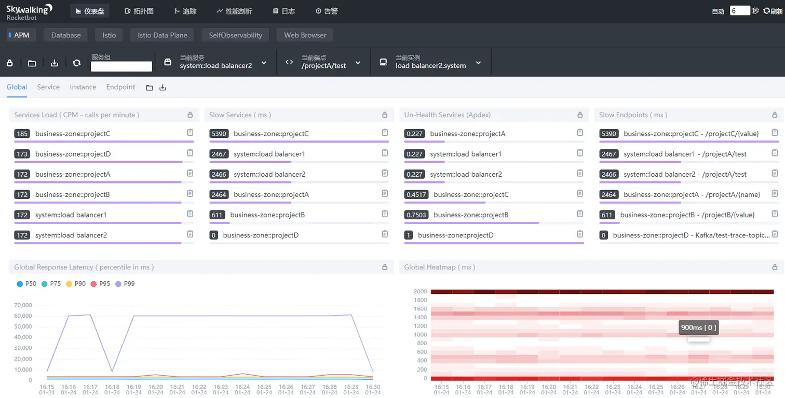This screenshot has height=398, width=785.
Task: Toggle the P95 series in the latency legend
Action: 101,284
